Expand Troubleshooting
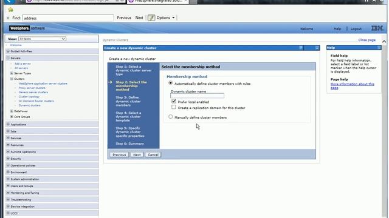This screenshot has width=389, height=218. [8, 199]
